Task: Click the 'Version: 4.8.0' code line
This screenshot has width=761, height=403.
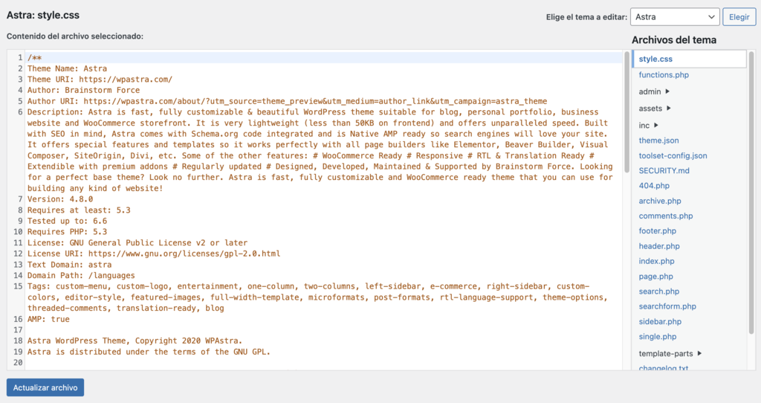Action: pyautogui.click(x=59, y=199)
